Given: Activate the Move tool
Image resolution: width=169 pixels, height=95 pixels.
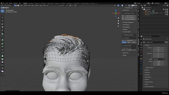Looking at the screenshot, I should pos(2,18).
